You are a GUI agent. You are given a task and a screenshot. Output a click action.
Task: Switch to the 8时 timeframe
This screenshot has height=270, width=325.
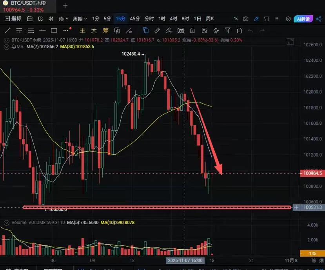click(x=185, y=19)
